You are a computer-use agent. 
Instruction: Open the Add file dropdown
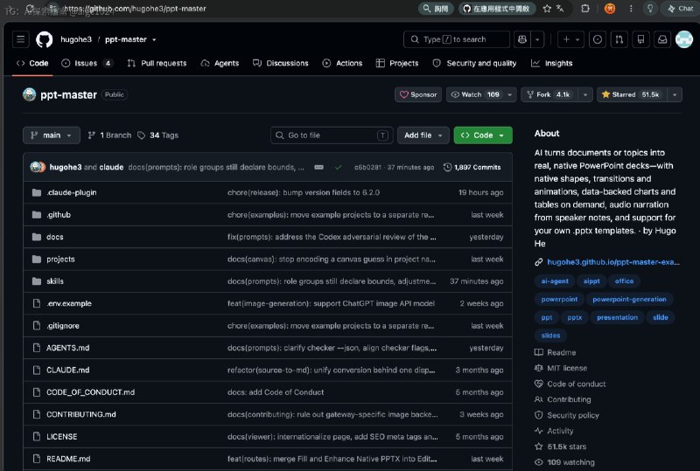423,135
